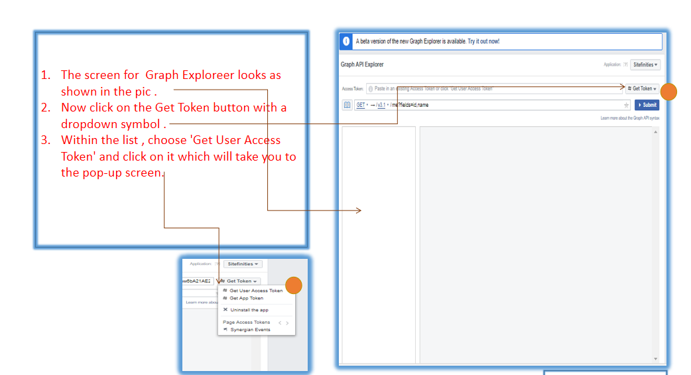Viewport: 691px width, 375px height.
Task: Click the X icon beside Uninstall the app
Action: pos(225,310)
